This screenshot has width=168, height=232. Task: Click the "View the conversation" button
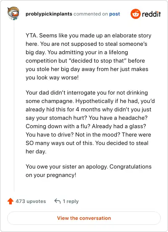[x=84, y=218]
